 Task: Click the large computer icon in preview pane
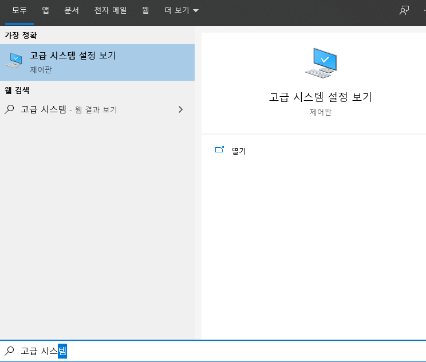click(x=321, y=63)
